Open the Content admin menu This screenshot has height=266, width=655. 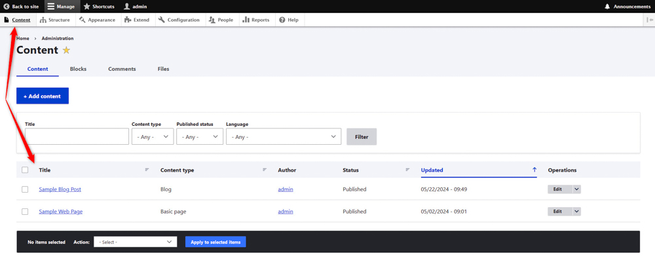tap(17, 20)
